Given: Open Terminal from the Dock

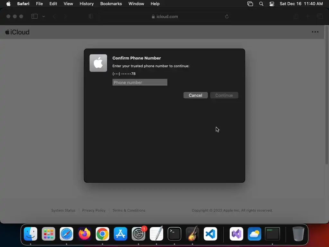Looking at the screenshot, I should click(174, 234).
